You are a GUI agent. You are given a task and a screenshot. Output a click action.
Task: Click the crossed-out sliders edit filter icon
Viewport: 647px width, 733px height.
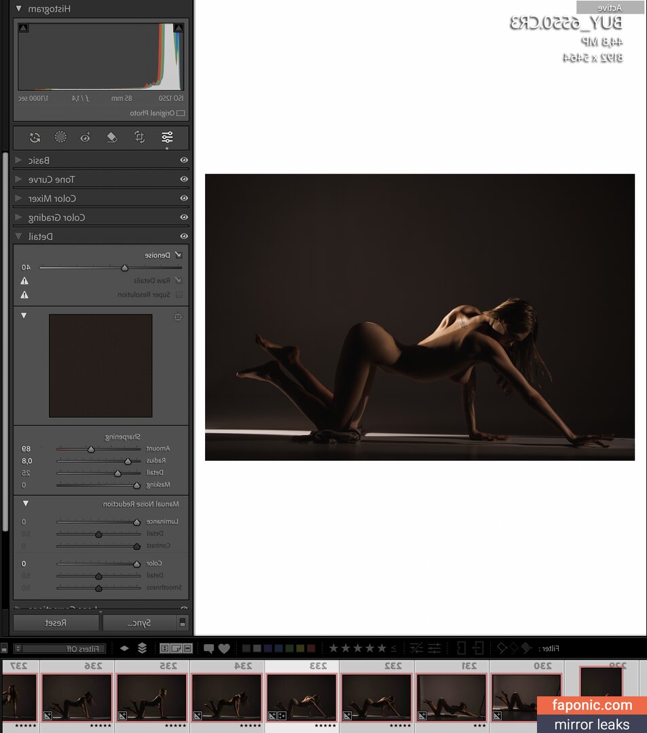416,648
